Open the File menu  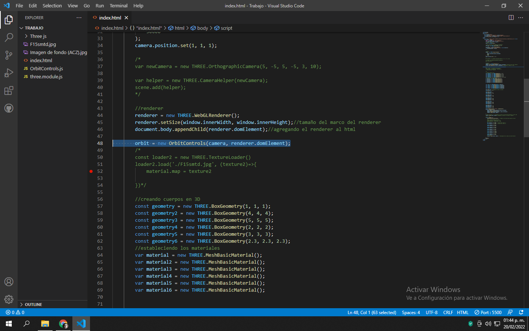coord(19,6)
